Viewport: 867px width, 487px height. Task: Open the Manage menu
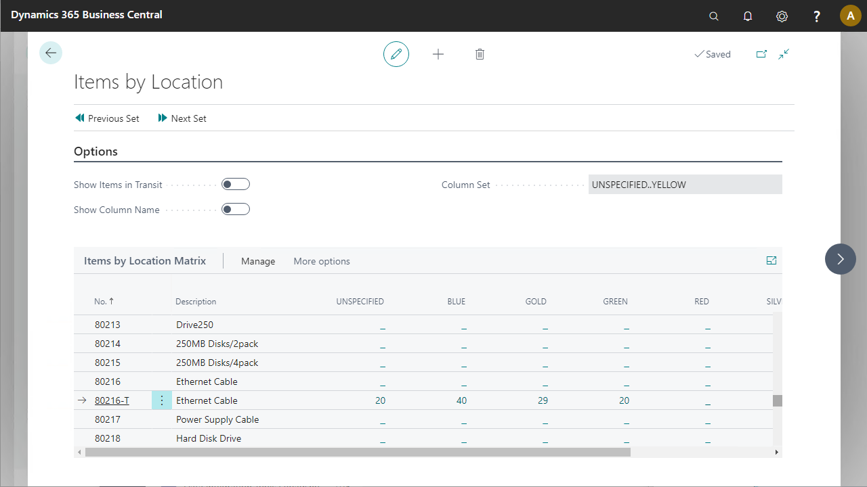tap(258, 261)
